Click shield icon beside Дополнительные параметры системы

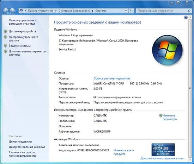[x=5, y=51]
